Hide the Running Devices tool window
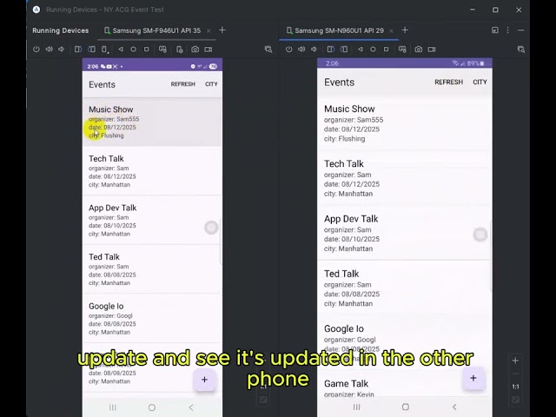This screenshot has height=417, width=556. point(520,30)
